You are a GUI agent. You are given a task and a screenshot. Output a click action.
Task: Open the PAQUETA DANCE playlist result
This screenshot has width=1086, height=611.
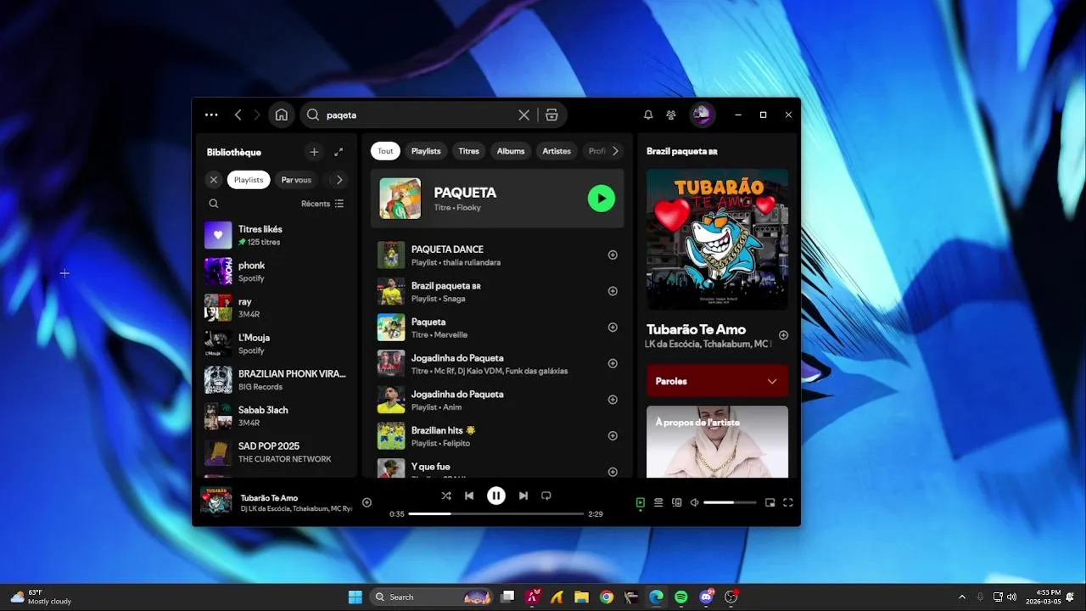[x=497, y=255]
